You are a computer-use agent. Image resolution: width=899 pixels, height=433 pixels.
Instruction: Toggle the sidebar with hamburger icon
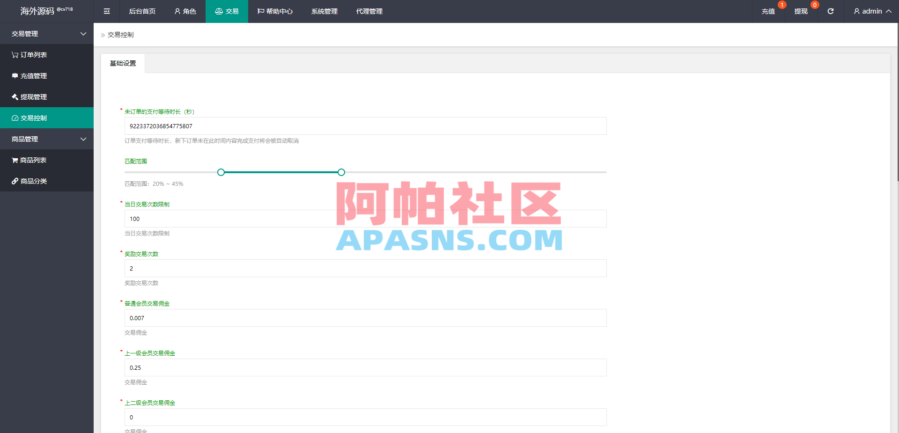106,11
